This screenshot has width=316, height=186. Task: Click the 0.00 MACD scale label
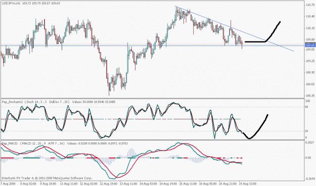pos(308,158)
